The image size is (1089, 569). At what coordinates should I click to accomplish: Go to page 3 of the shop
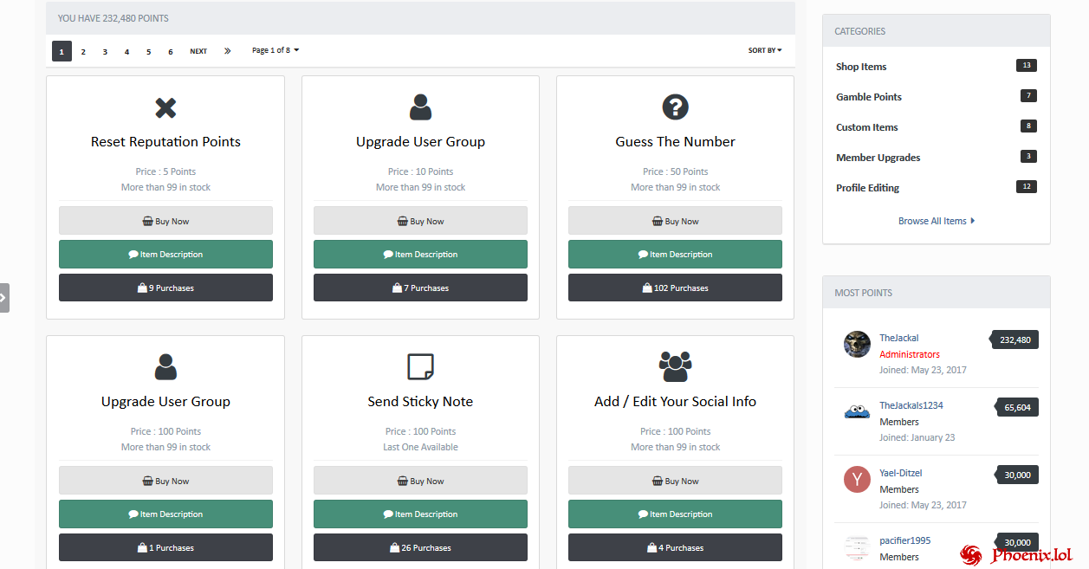point(105,51)
